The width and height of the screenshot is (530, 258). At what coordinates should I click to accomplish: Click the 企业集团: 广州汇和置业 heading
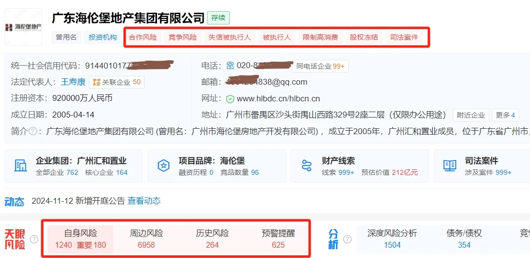click(81, 161)
